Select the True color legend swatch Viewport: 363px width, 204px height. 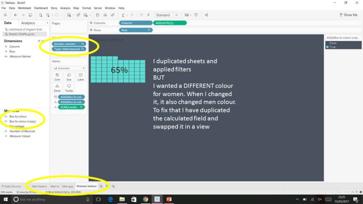pos(328,46)
